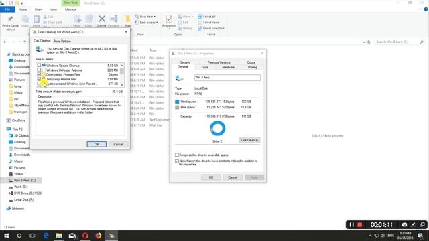Open the Tools tab in Properties

tap(204, 67)
